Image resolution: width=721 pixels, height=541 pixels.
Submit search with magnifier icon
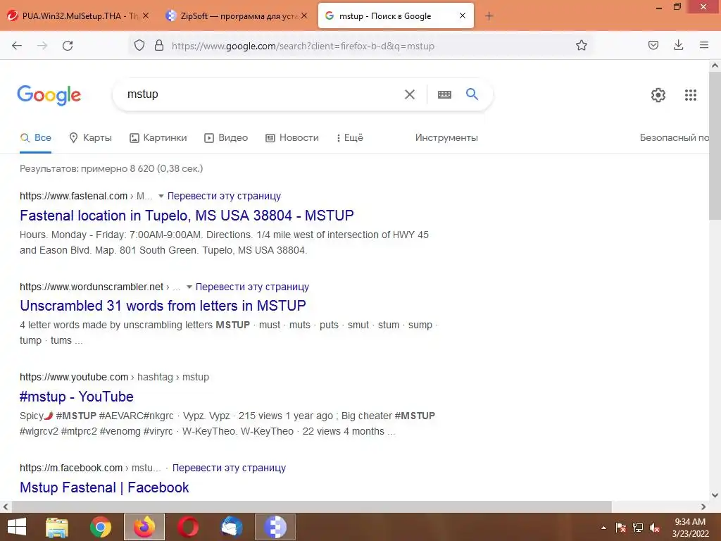tap(472, 94)
